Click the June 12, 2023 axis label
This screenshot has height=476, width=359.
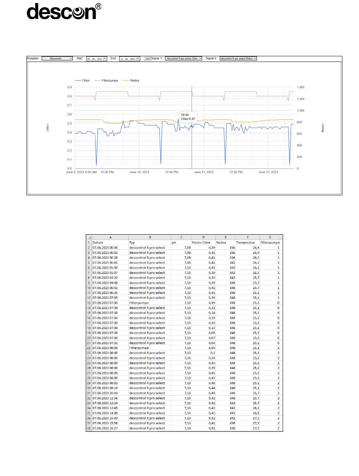(268, 172)
